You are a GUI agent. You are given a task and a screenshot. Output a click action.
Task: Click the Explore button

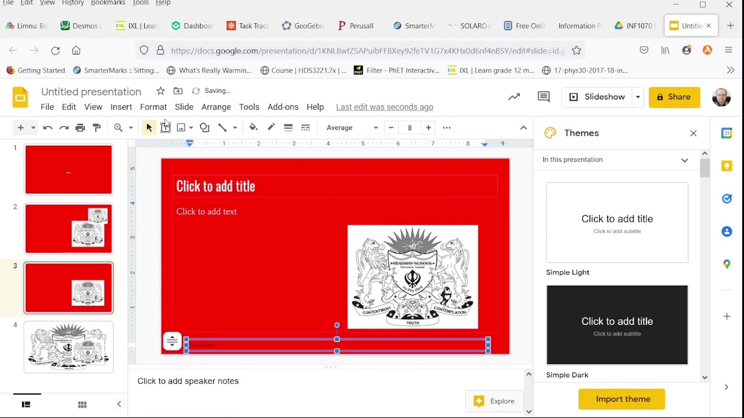pyautogui.click(x=495, y=401)
